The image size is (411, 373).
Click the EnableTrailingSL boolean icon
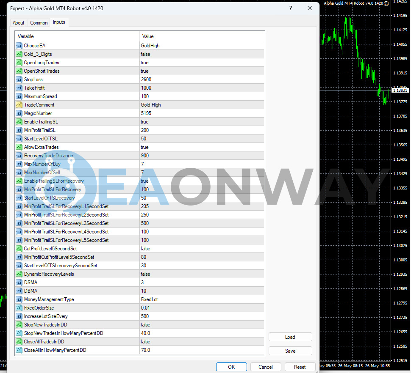19,122
